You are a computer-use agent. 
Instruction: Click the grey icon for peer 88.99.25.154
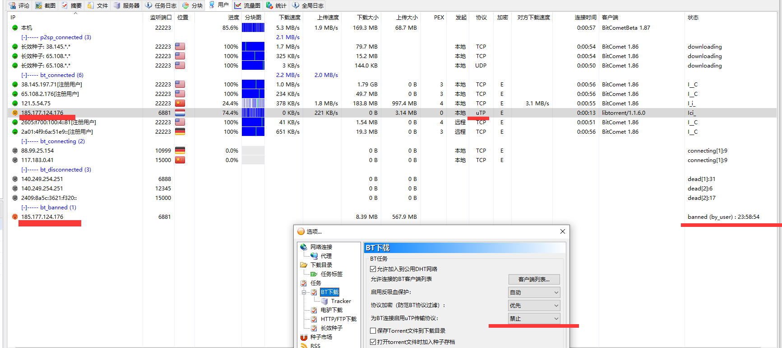coord(15,151)
